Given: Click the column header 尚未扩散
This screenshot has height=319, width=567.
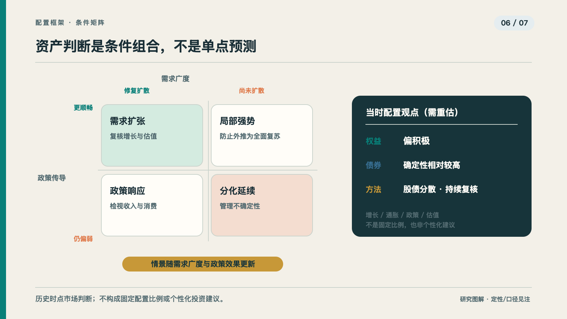Looking at the screenshot, I should [252, 91].
